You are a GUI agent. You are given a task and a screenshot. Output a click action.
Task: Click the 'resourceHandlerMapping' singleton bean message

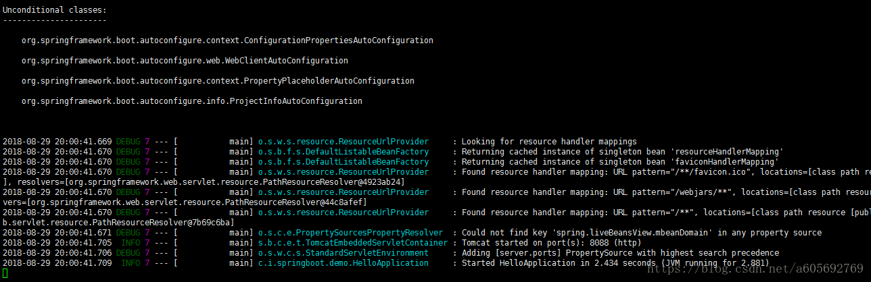(x=622, y=152)
